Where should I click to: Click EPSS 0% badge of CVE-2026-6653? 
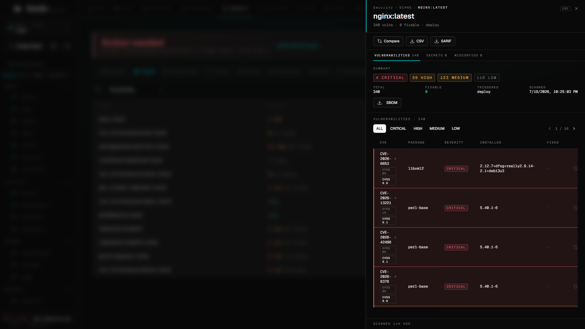[388, 172]
